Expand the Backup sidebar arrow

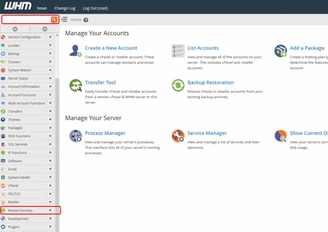(x=50, y=54)
